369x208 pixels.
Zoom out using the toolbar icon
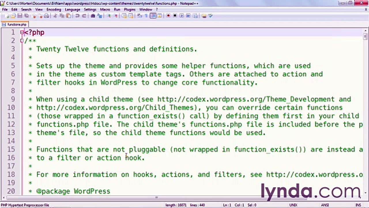coord(116,16)
